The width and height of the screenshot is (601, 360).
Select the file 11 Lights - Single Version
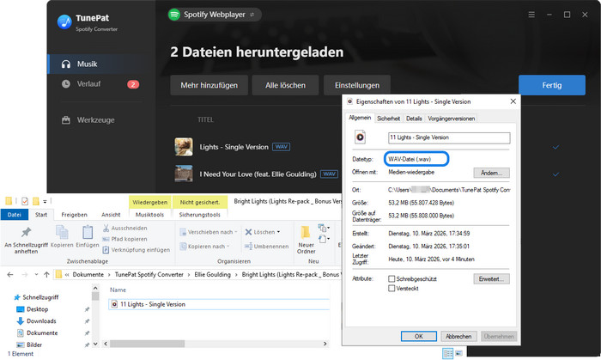click(219, 304)
